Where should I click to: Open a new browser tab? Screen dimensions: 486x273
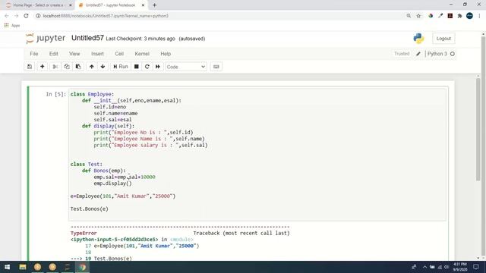point(154,5)
